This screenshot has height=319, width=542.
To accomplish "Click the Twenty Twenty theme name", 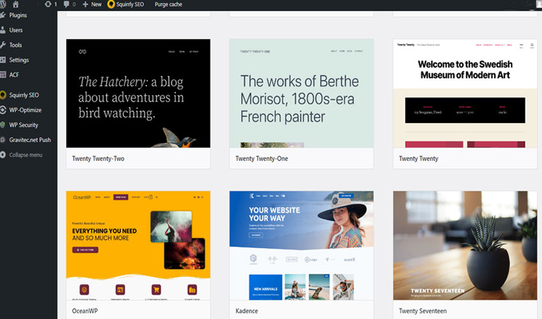I will coord(418,158).
